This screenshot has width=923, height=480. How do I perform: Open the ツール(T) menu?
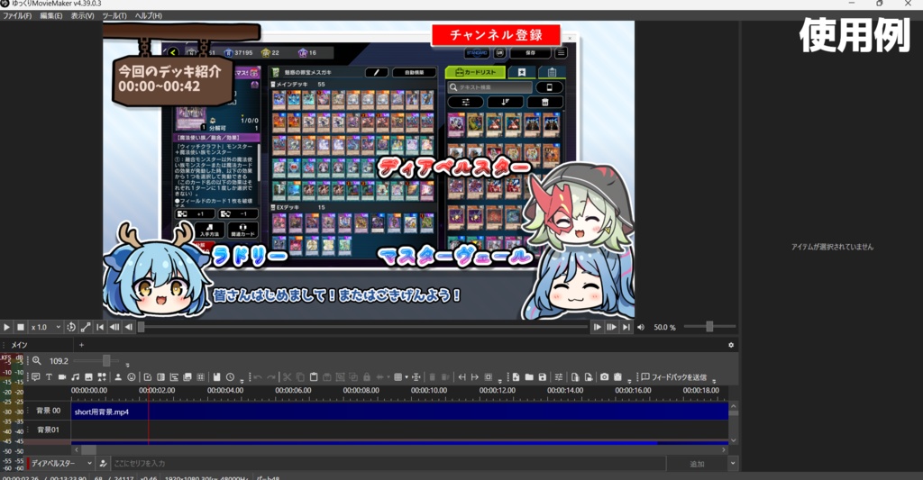pyautogui.click(x=114, y=16)
